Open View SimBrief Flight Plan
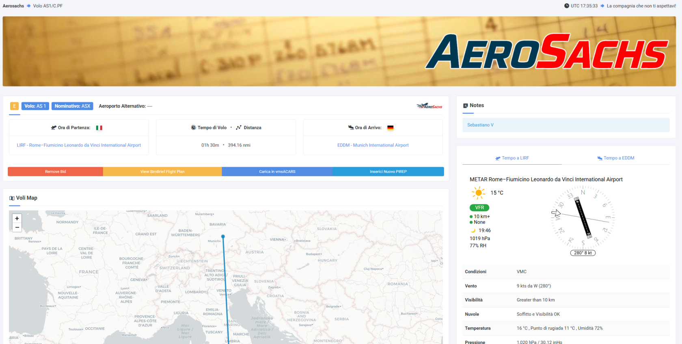Screen dimensions: 682x344 162,172
